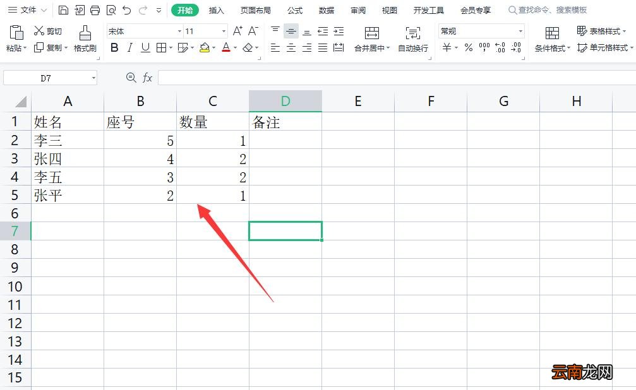
Task: Enable automatic text wrapping
Action: pos(413,39)
